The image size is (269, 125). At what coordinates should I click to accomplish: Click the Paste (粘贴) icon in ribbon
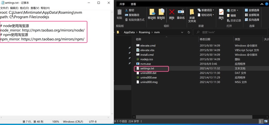coord(119,12)
